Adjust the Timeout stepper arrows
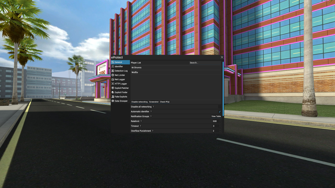This screenshot has width=335, height=188. 220,126
